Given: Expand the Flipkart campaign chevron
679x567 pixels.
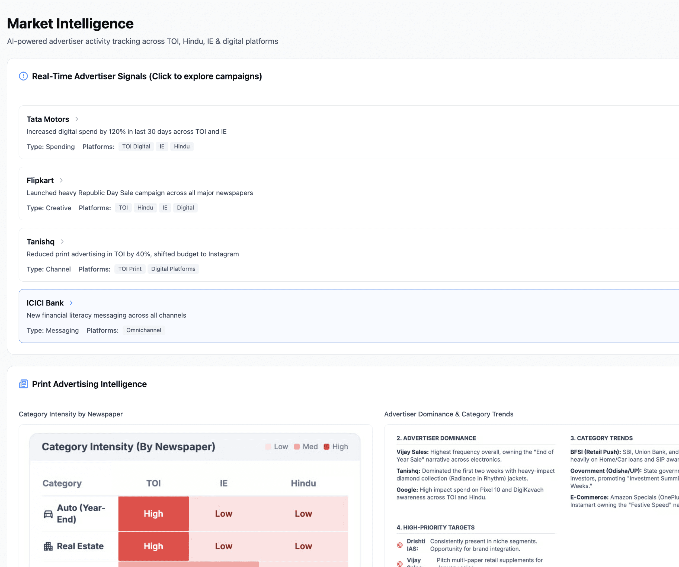Looking at the screenshot, I should 61,181.
